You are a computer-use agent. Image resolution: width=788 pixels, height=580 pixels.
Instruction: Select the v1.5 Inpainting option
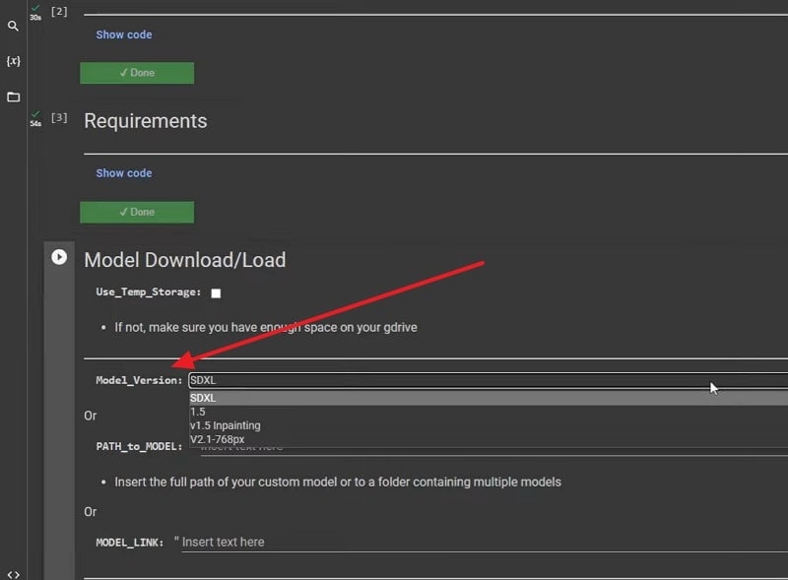[226, 425]
